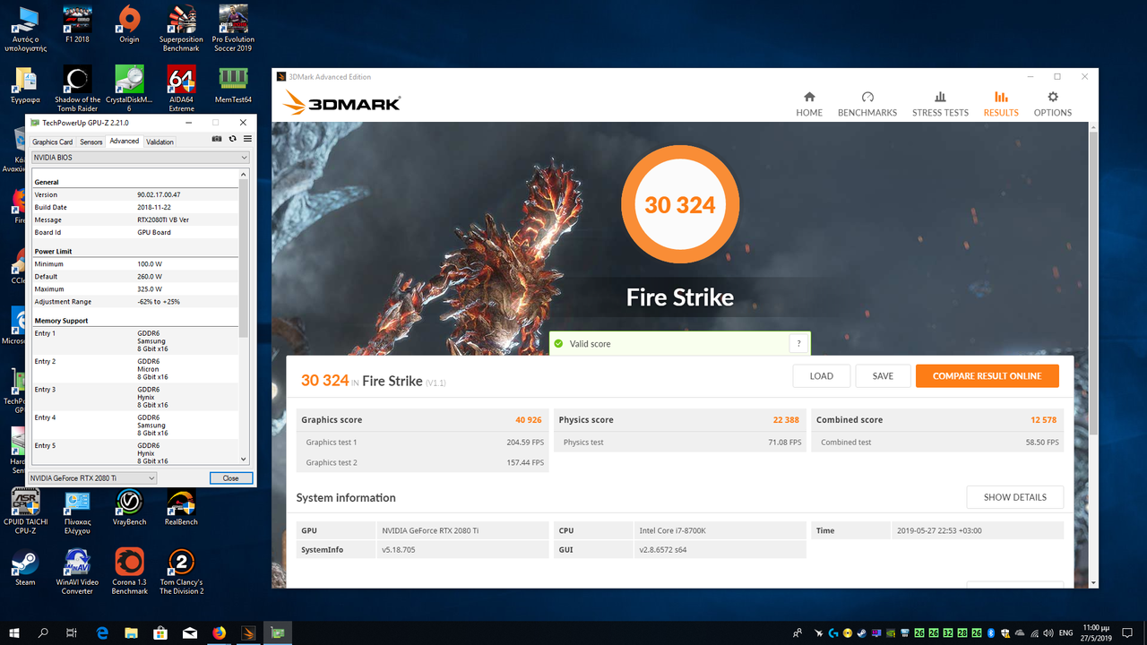The width and height of the screenshot is (1147, 645).
Task: Click the SAVE button in 3DMark
Action: coord(883,376)
